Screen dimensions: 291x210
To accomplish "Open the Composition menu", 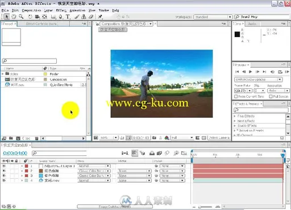I will tap(31, 10).
